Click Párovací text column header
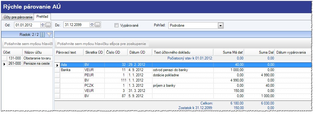Viewport: 315px width, 114px height. pyautogui.click(x=69, y=52)
